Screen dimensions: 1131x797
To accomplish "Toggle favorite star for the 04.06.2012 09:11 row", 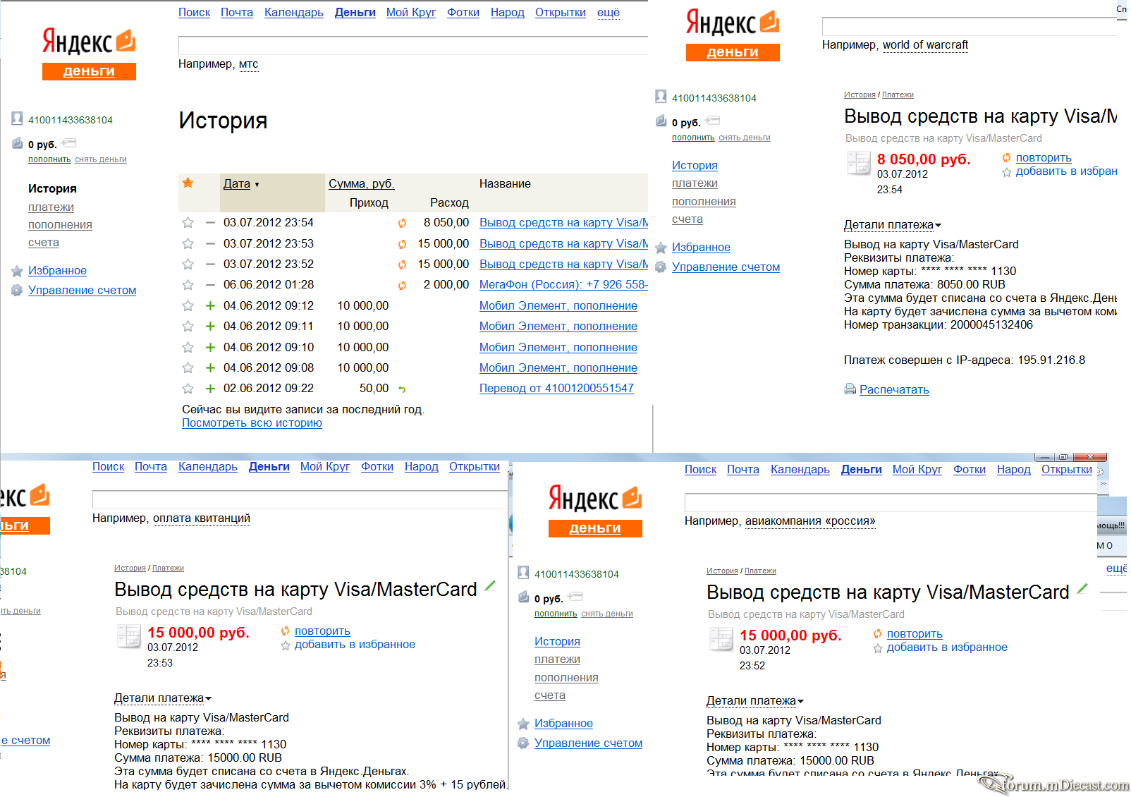I will point(188,327).
